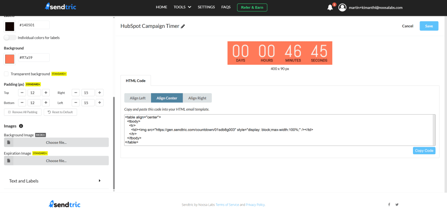Open Facebook page from footer icon
This screenshot has height=210, width=447.
389,204
